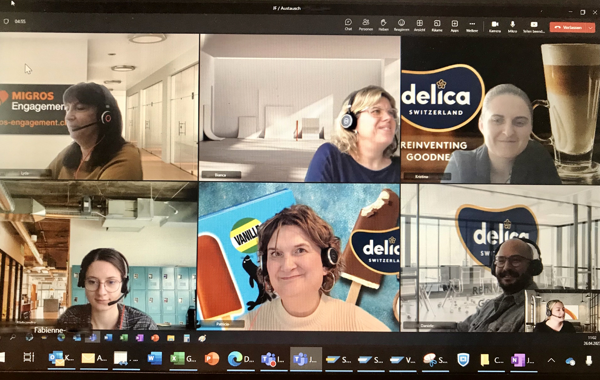Image resolution: width=600 pixels, height=380 pixels.
Task: Expand the Weitere more-actions menu
Action: (x=472, y=26)
